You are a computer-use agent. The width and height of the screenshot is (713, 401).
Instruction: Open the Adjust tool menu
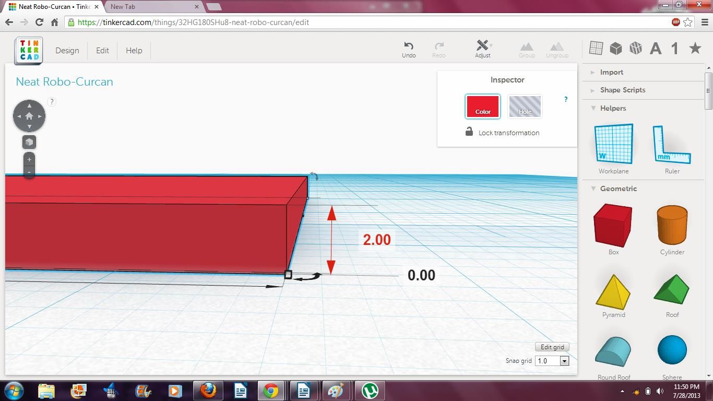click(x=483, y=49)
